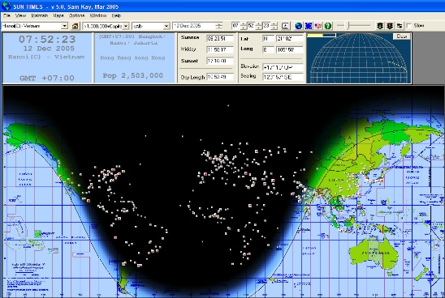
Task: Click the Elevation value field
Action: tap(283, 67)
